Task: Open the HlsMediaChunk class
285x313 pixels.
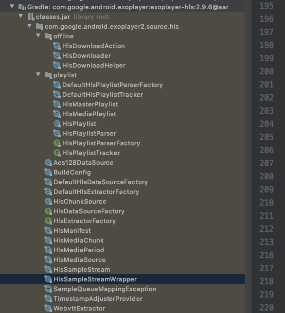Action: point(78,241)
